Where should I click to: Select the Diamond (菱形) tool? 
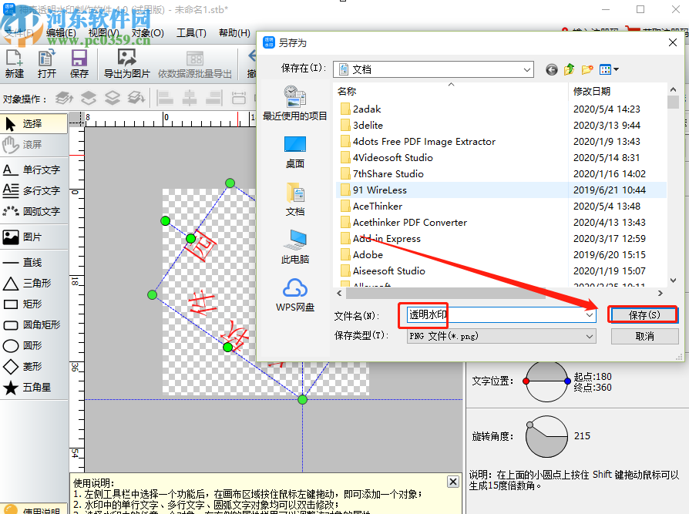tap(34, 366)
